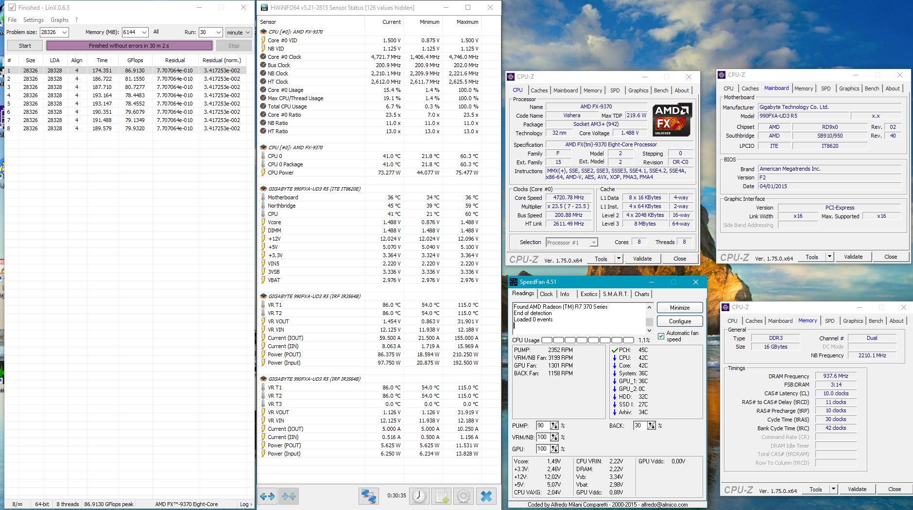This screenshot has width=913, height=510.
Task: Open the gear settings icon in HWiNFO
Action: [464, 496]
